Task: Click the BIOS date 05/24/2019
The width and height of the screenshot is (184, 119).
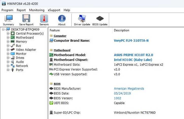Action: 122,93
